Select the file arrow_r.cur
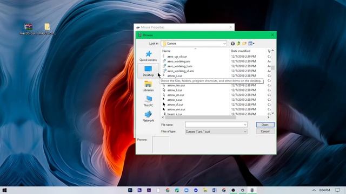 click(175, 100)
